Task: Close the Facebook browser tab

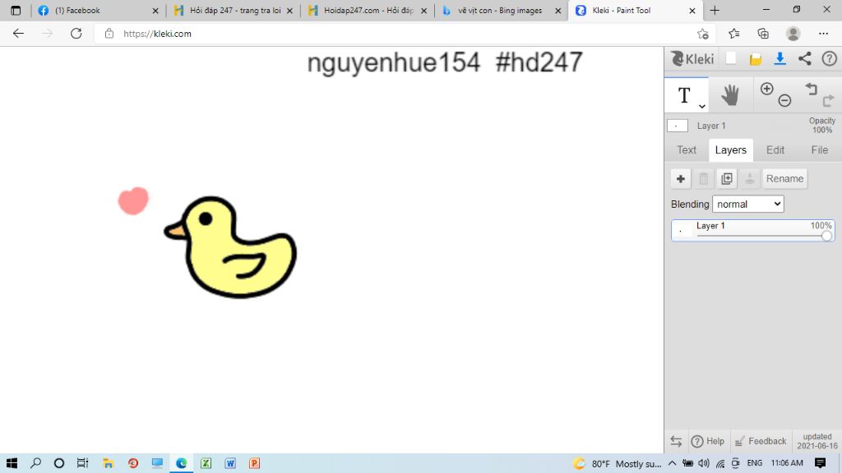Action: (x=155, y=10)
